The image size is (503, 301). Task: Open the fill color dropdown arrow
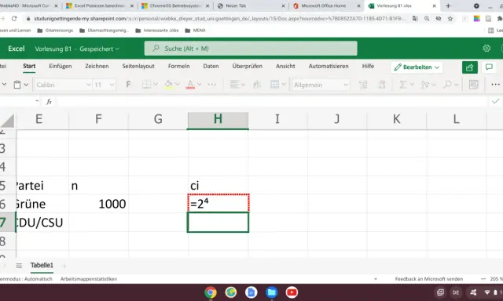pyautogui.click(x=177, y=85)
